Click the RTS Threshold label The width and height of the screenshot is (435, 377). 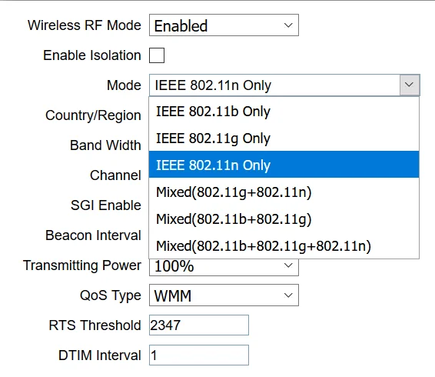(x=95, y=325)
